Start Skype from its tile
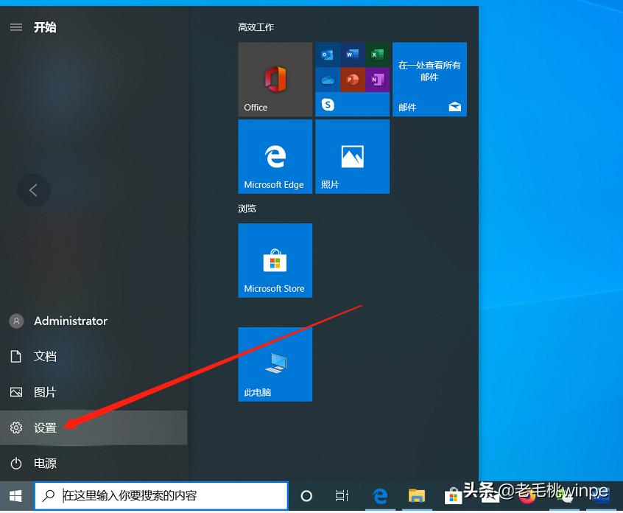The width and height of the screenshot is (623, 513). coord(328,105)
